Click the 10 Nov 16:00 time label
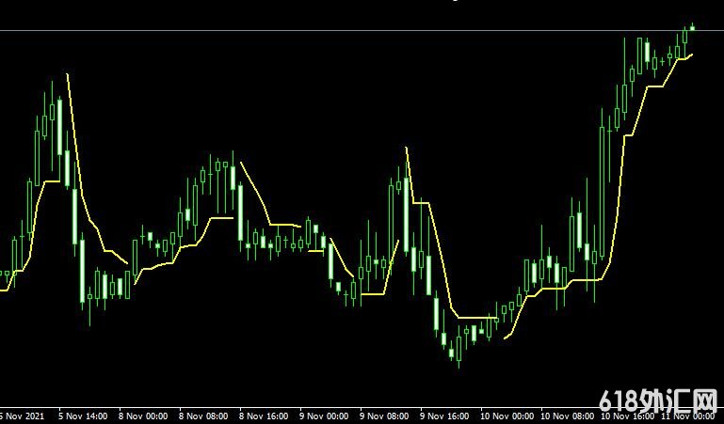 (626, 415)
